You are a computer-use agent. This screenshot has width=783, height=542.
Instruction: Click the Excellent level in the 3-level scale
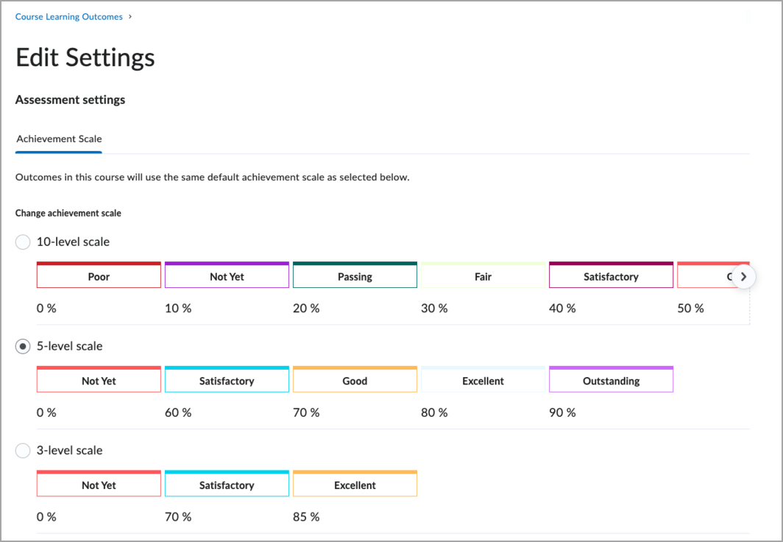pyautogui.click(x=355, y=485)
